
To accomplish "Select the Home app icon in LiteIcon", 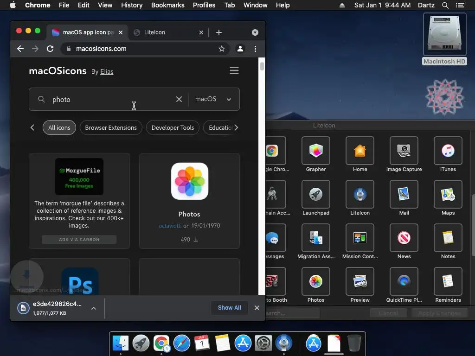I will point(360,151).
